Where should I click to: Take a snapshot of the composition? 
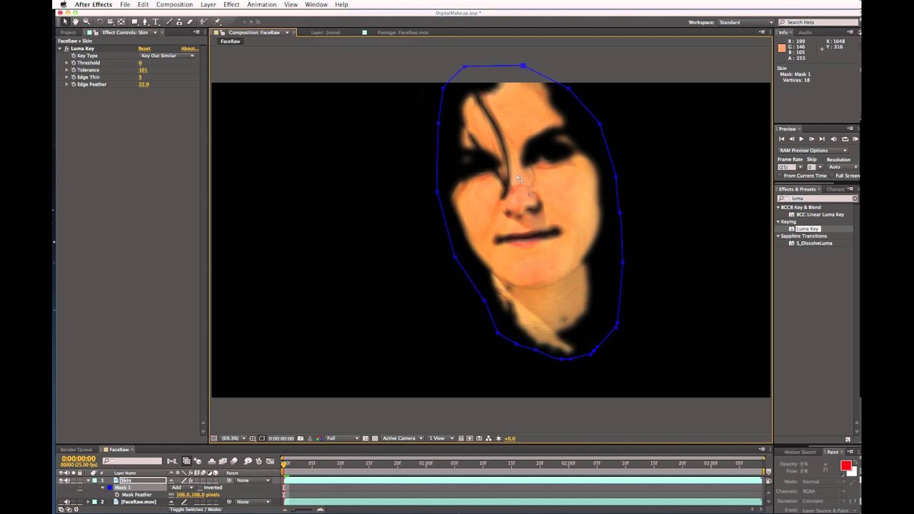[300, 438]
